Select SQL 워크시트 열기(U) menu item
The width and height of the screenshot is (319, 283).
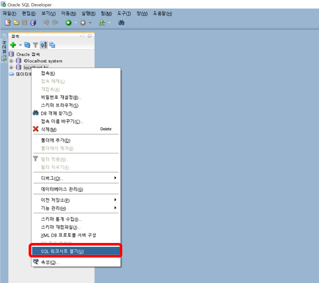pyautogui.click(x=76, y=251)
